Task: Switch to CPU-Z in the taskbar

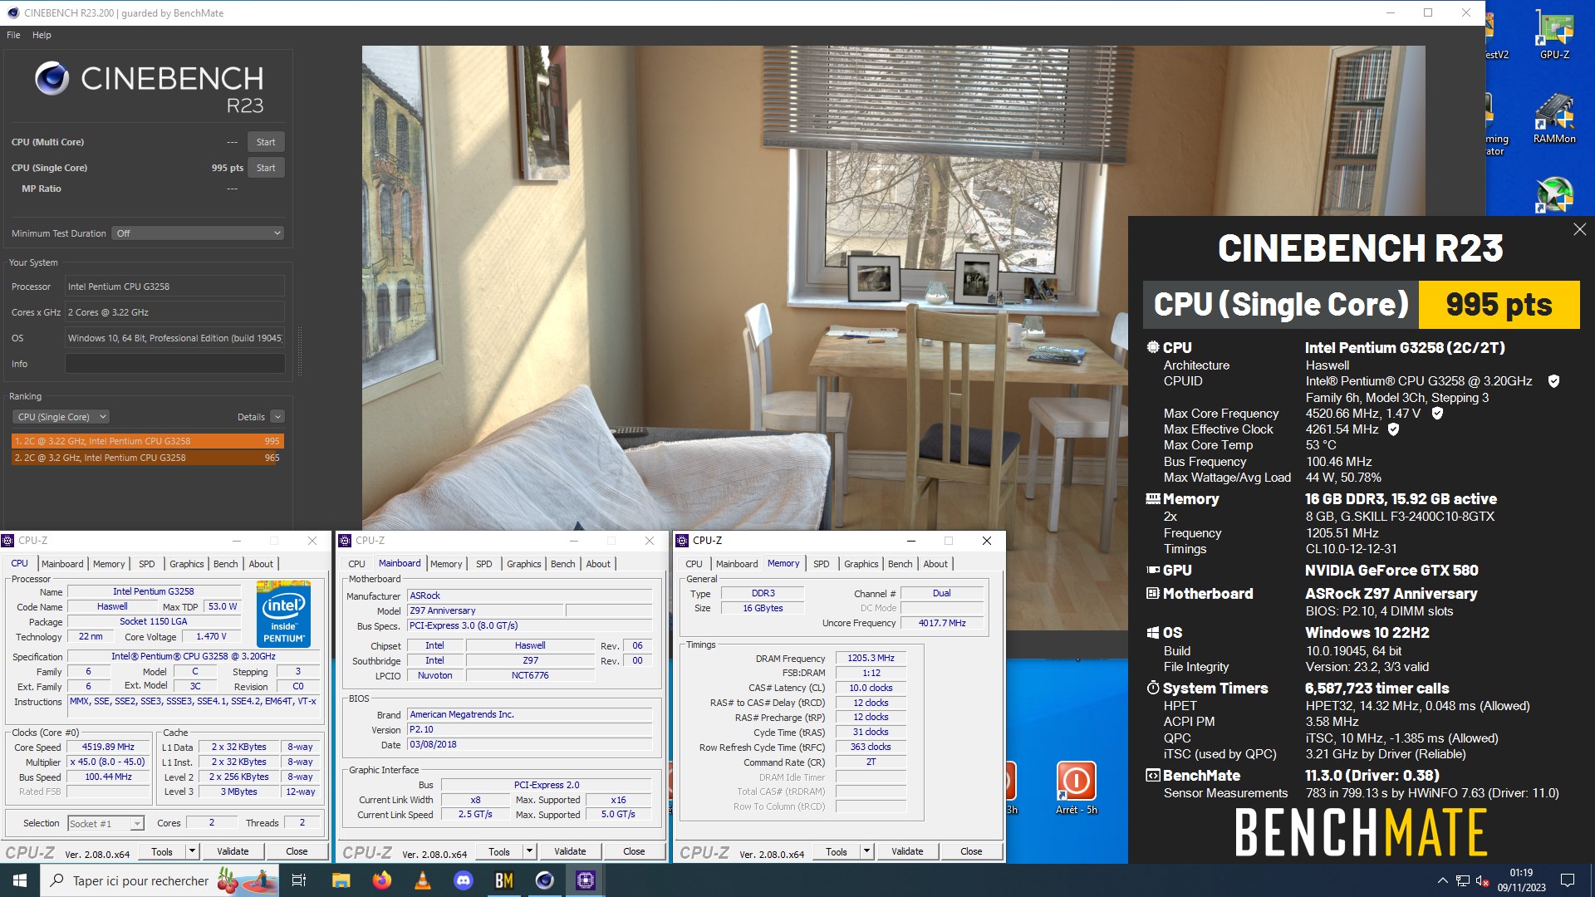Action: click(585, 880)
